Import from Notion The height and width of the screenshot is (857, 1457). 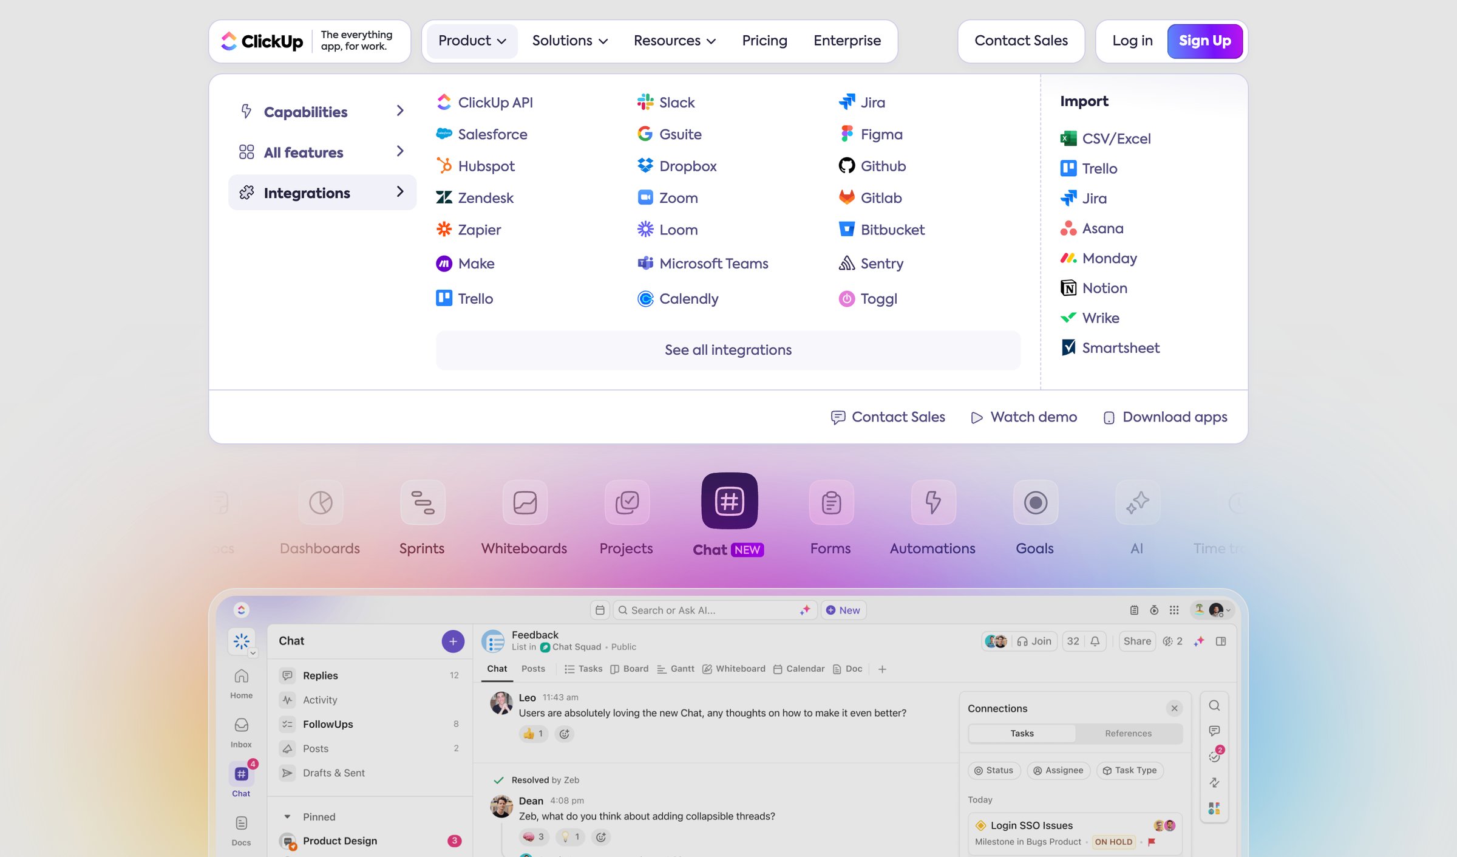click(x=1094, y=288)
